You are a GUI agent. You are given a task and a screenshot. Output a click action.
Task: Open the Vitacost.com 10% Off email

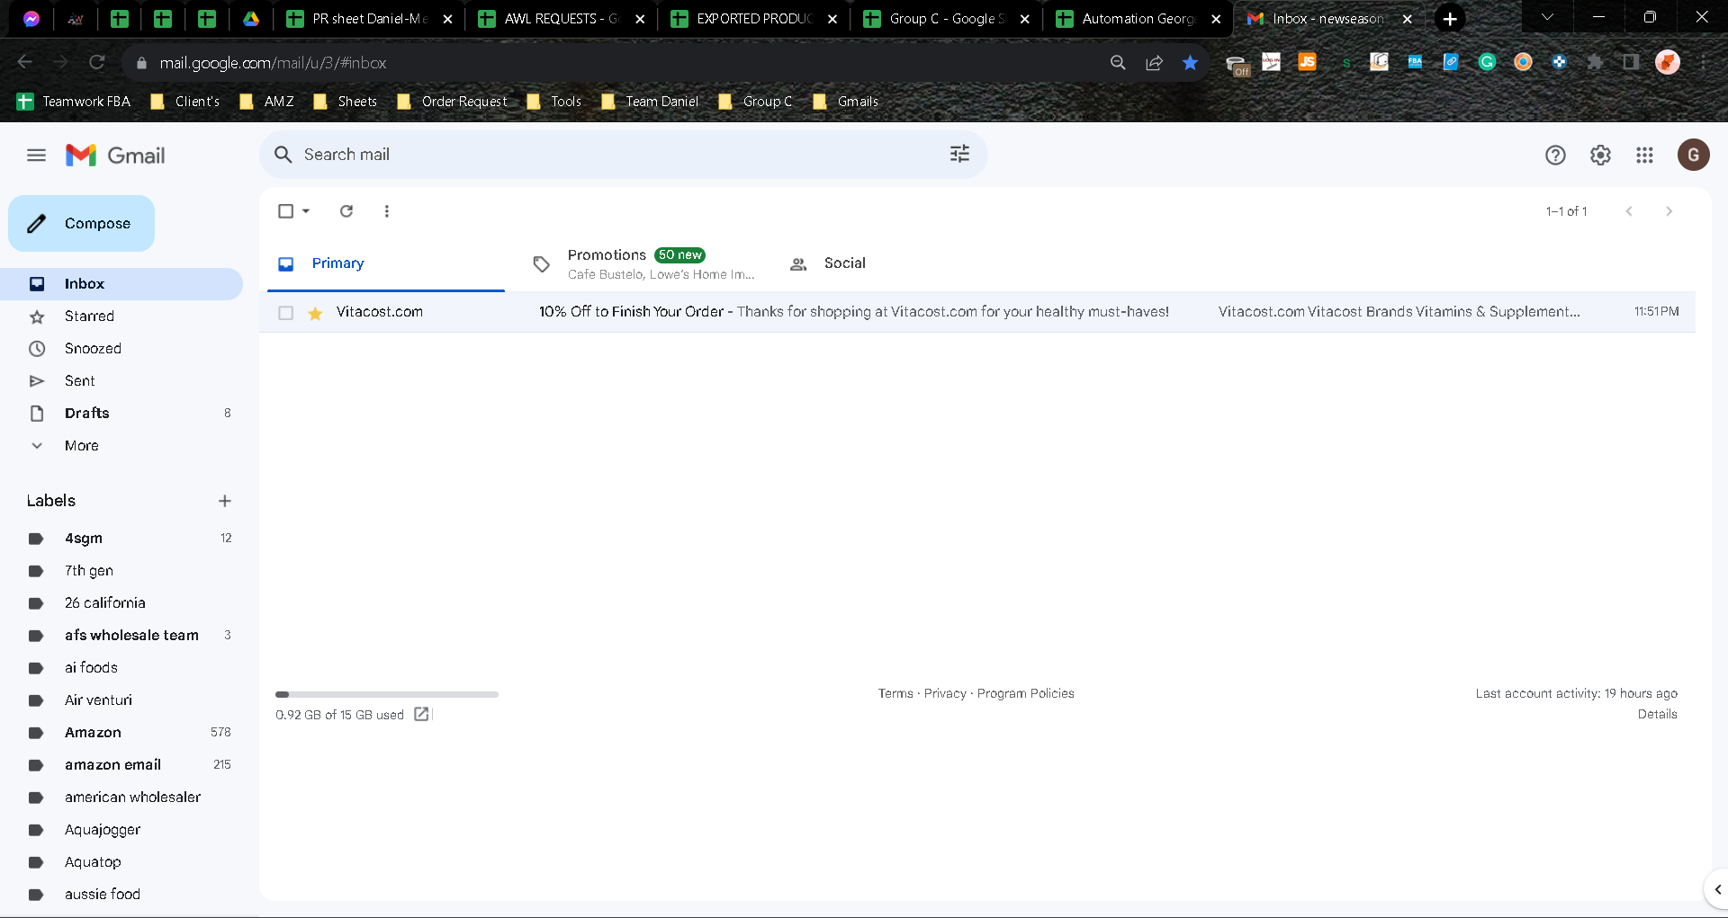(x=976, y=312)
